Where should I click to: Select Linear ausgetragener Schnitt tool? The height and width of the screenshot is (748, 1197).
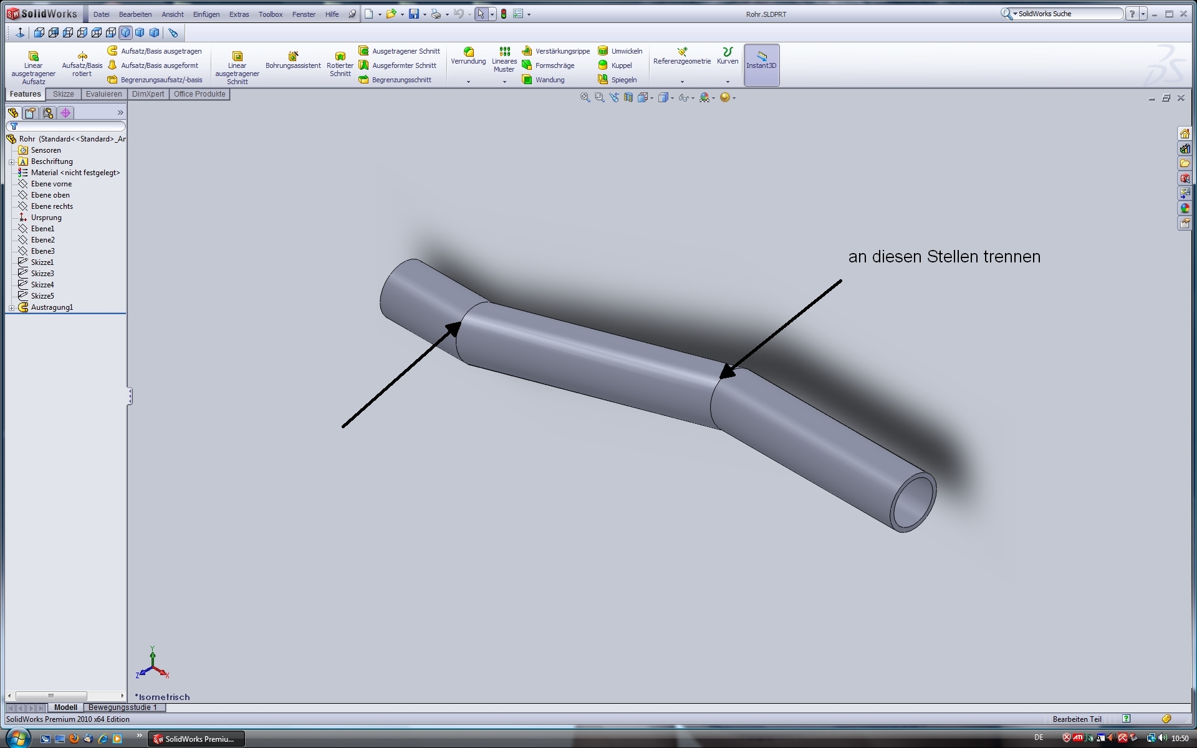coord(237,67)
